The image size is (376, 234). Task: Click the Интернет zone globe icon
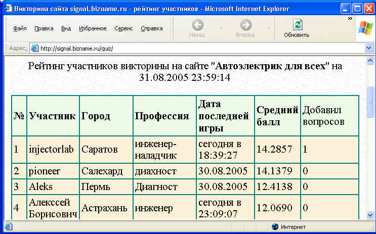coord(275,226)
